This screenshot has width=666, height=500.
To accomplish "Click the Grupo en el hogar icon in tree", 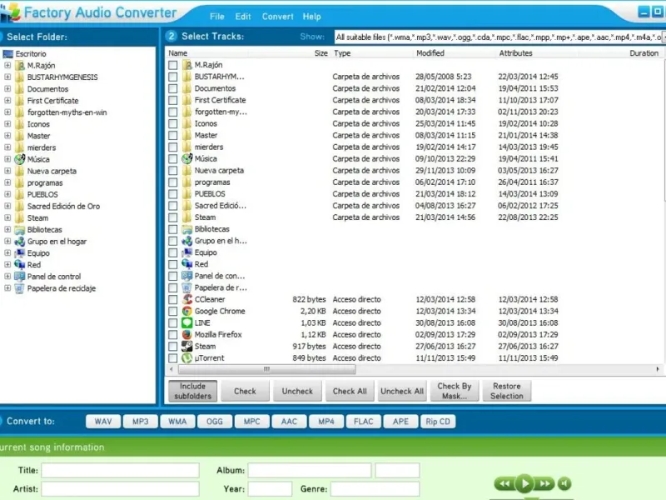I will (x=19, y=242).
